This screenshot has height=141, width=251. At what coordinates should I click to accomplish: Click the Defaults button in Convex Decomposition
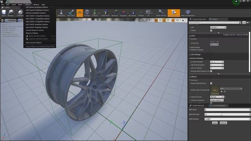pos(223,123)
